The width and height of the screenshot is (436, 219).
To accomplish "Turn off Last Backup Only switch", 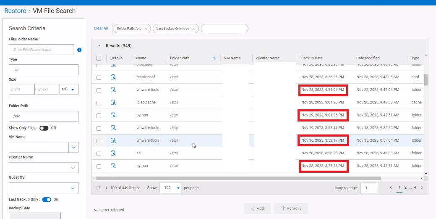I will pos(47,200).
